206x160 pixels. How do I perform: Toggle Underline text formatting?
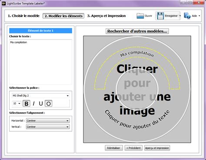tap(41, 104)
